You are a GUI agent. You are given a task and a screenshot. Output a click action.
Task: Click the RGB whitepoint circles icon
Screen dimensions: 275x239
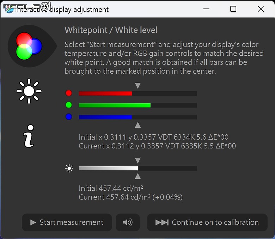(29, 46)
